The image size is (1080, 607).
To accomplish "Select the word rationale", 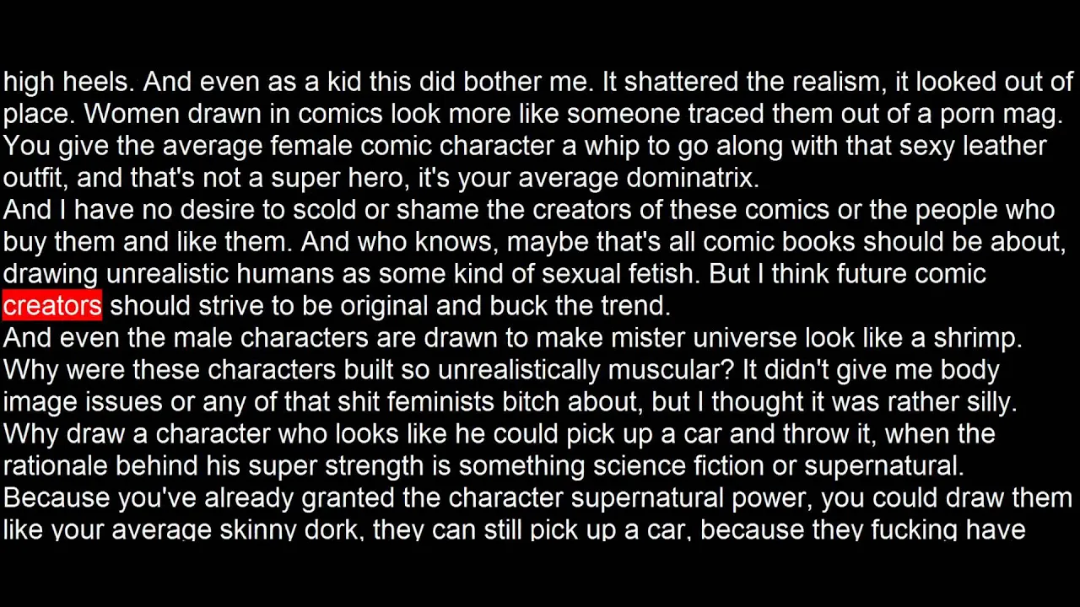I will (56, 466).
